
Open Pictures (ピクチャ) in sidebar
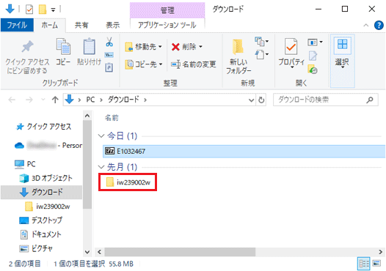pos(36,248)
